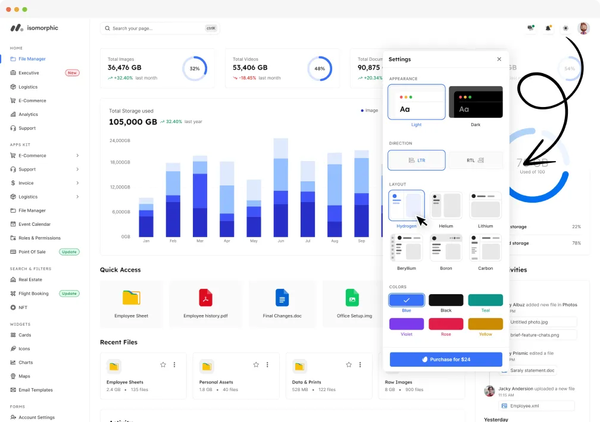Open Data & Prints more options menu
Image resolution: width=600 pixels, height=422 pixels.
pyautogui.click(x=360, y=365)
